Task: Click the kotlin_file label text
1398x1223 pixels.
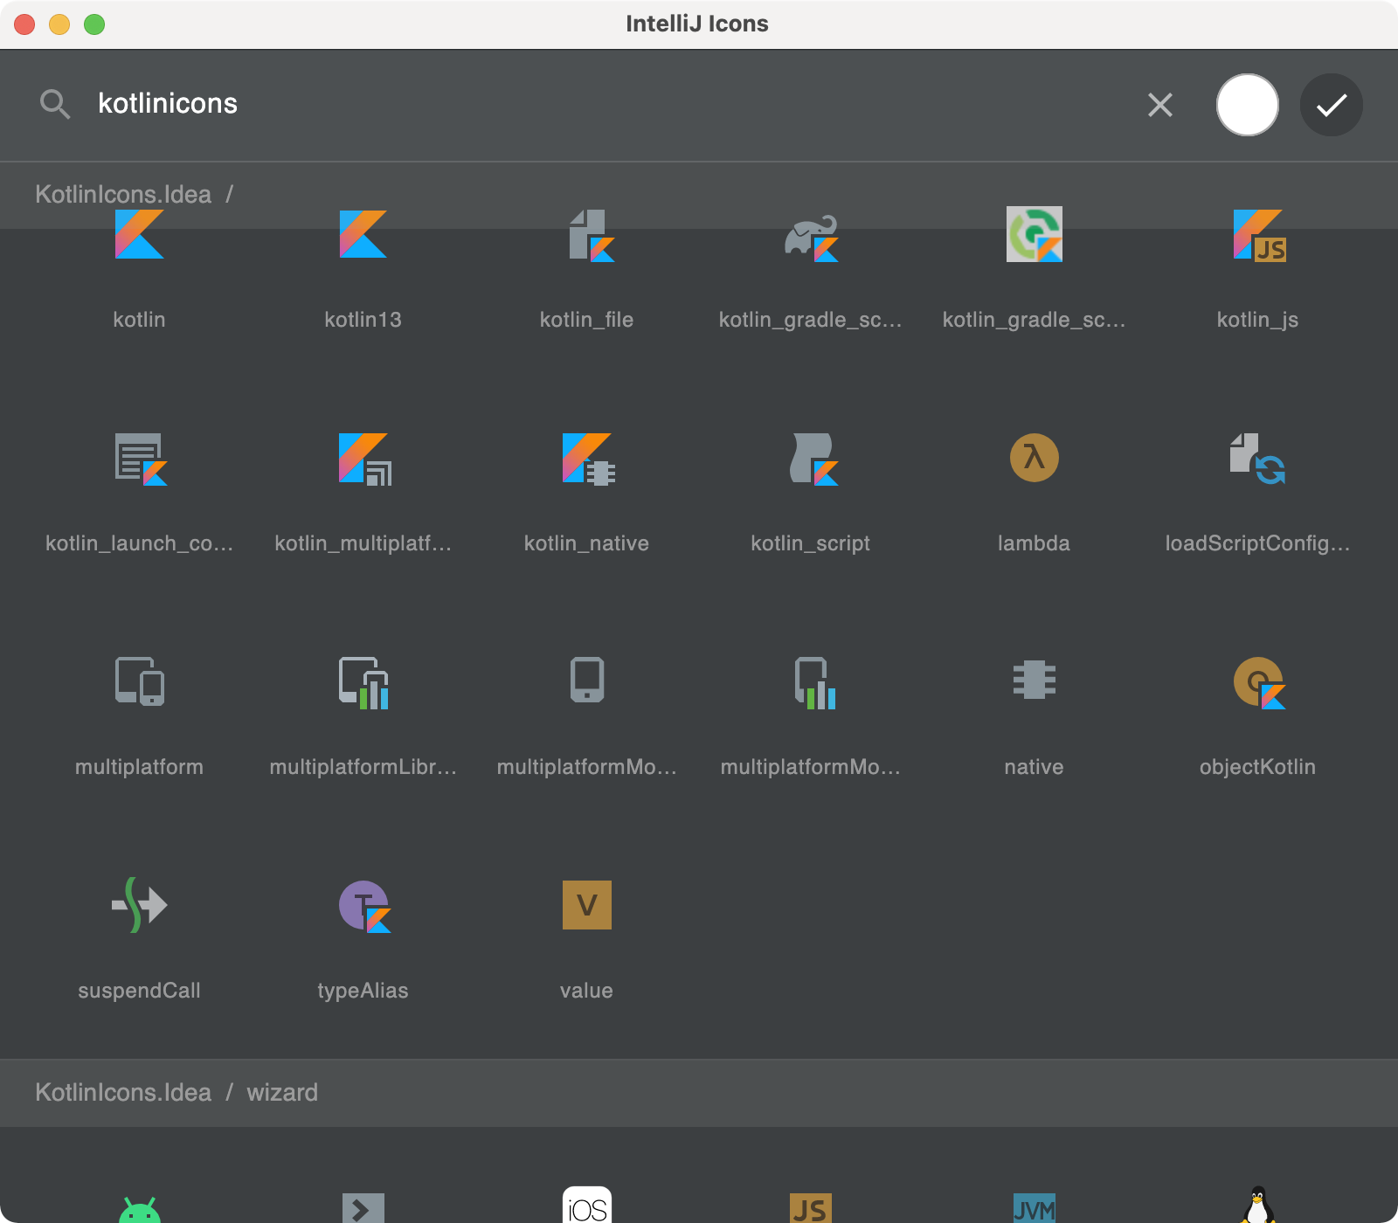Action: coord(586,320)
